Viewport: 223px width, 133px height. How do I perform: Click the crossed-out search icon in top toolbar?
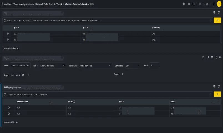[189, 4]
